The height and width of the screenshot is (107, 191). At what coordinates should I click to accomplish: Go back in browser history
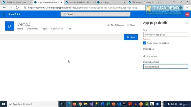[x=4, y=8]
